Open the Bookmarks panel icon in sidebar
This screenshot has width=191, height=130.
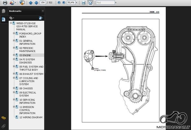click(4, 19)
